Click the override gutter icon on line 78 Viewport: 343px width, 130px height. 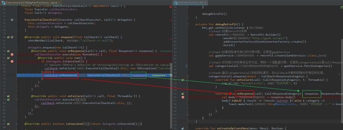8,99
